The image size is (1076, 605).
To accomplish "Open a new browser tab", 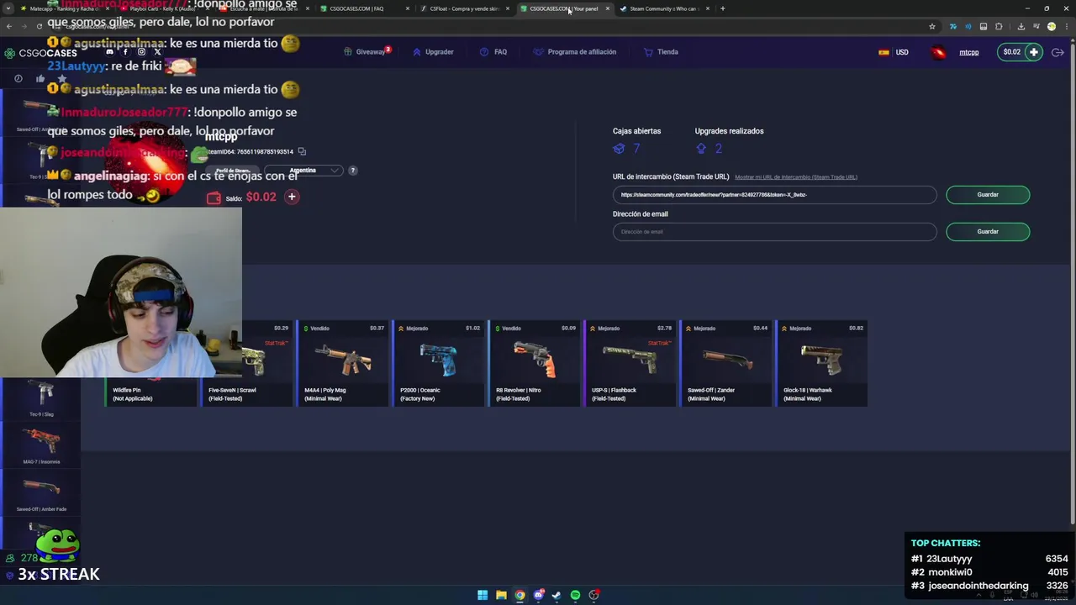I will [722, 8].
